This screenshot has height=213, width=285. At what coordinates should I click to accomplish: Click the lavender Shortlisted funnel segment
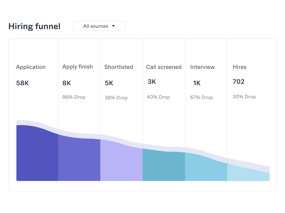click(x=121, y=162)
